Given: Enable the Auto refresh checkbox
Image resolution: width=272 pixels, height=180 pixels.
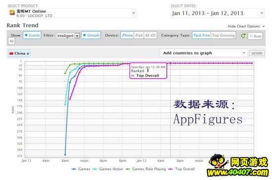Looking at the screenshot, I should (251, 36).
